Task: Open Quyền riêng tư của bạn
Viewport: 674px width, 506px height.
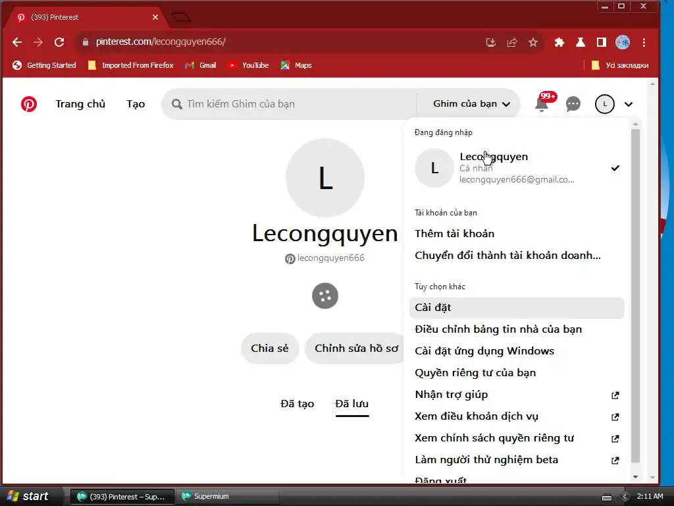Action: pos(475,373)
